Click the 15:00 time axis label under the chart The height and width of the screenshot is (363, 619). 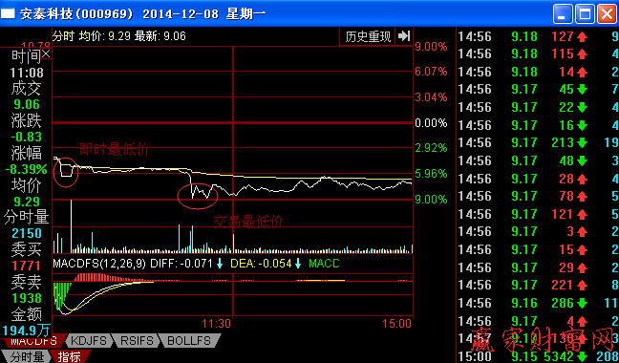pyautogui.click(x=396, y=324)
